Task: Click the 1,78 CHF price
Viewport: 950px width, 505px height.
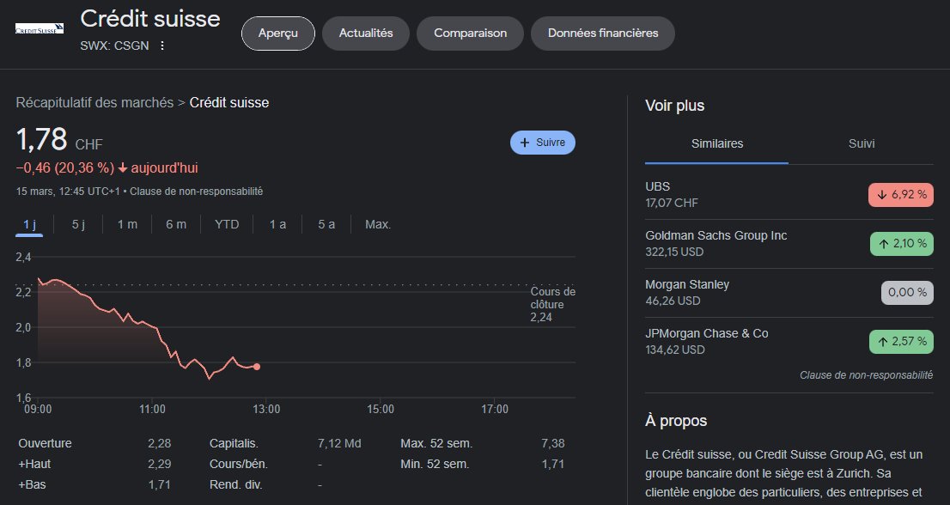Action: pos(59,140)
